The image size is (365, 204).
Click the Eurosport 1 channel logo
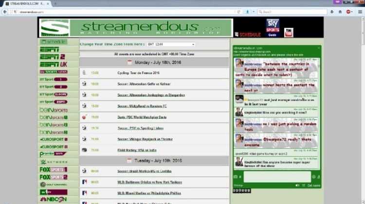point(53,139)
